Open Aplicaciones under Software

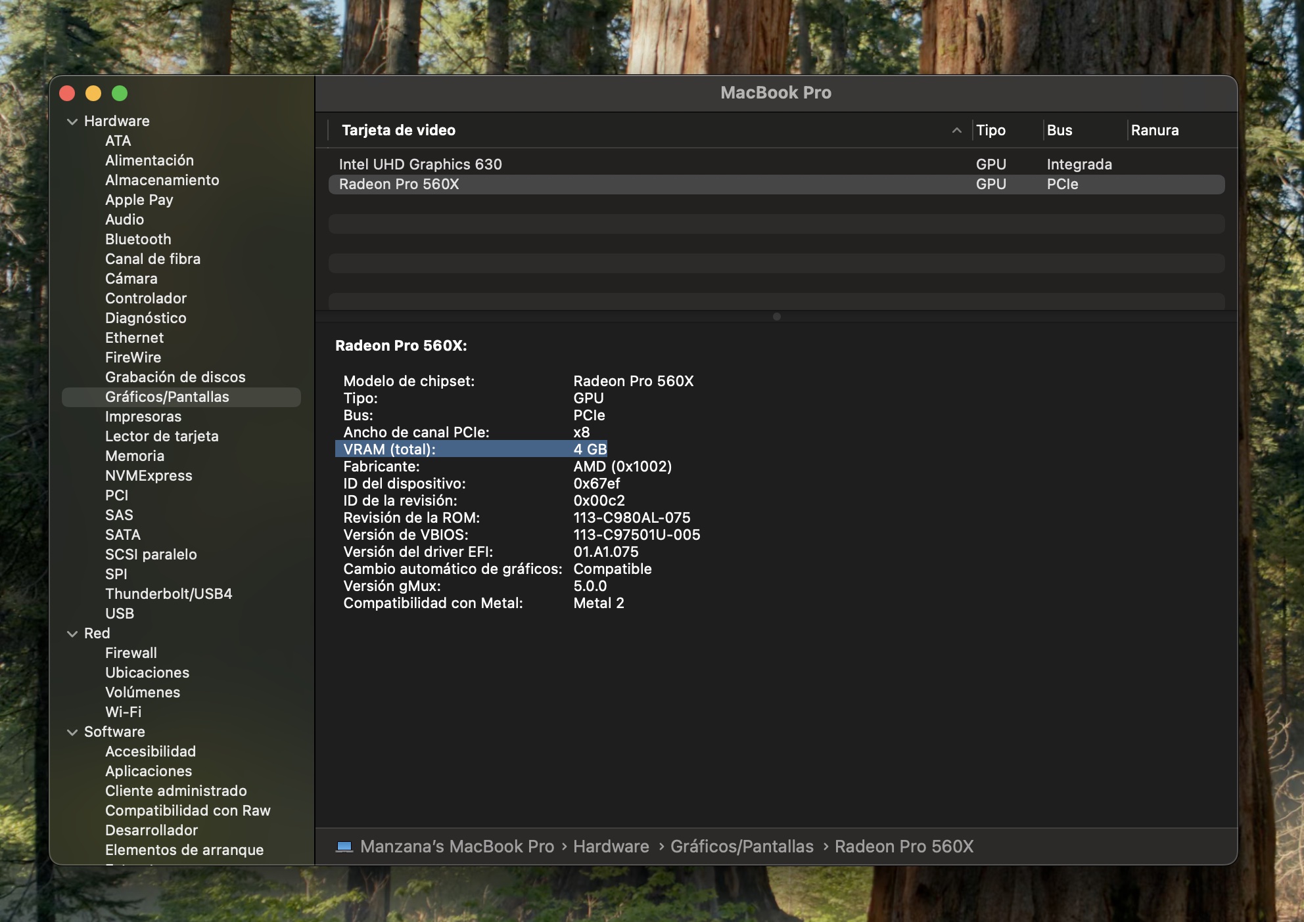tap(149, 771)
